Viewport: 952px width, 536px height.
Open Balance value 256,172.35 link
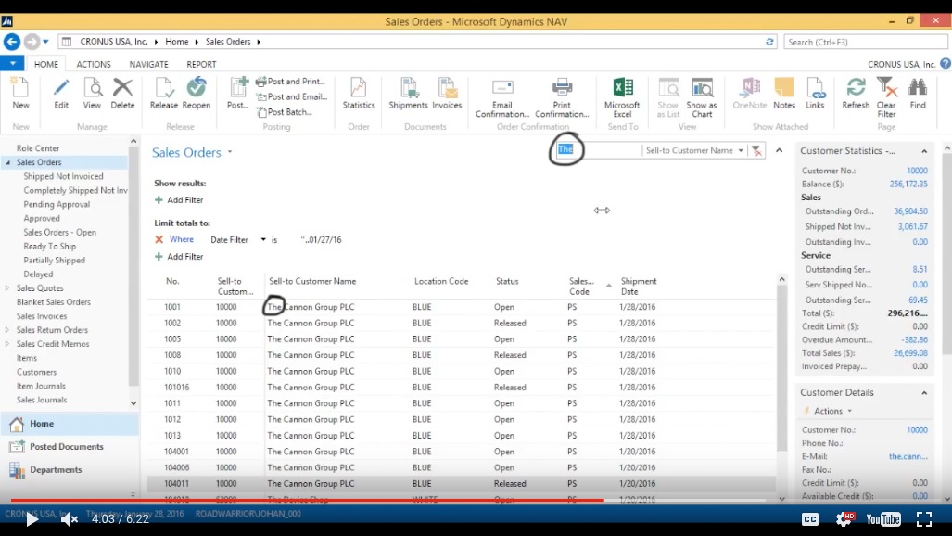[x=908, y=184]
